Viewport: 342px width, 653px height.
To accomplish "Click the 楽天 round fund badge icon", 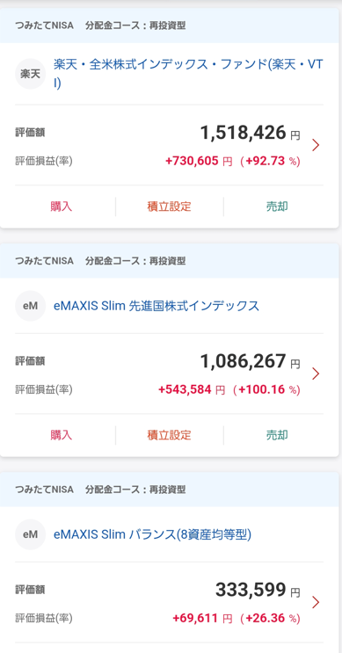I will click(31, 74).
